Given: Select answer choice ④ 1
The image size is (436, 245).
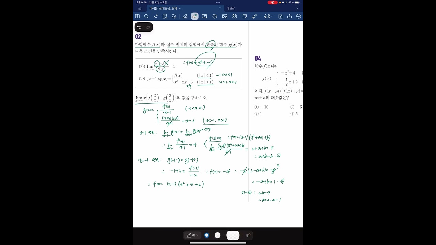Looking at the screenshot, I should [x=258, y=114].
